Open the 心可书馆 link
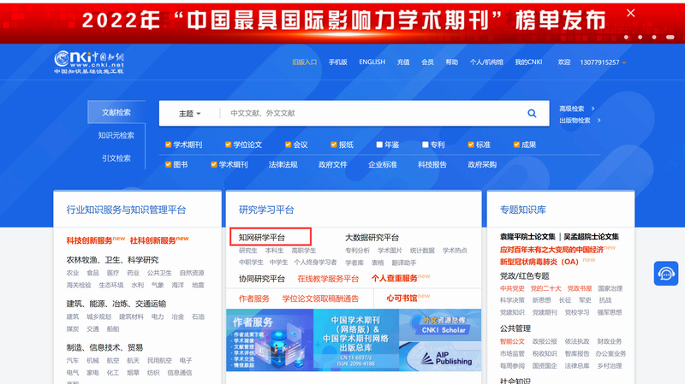The height and width of the screenshot is (384, 685). pyautogui.click(x=402, y=298)
